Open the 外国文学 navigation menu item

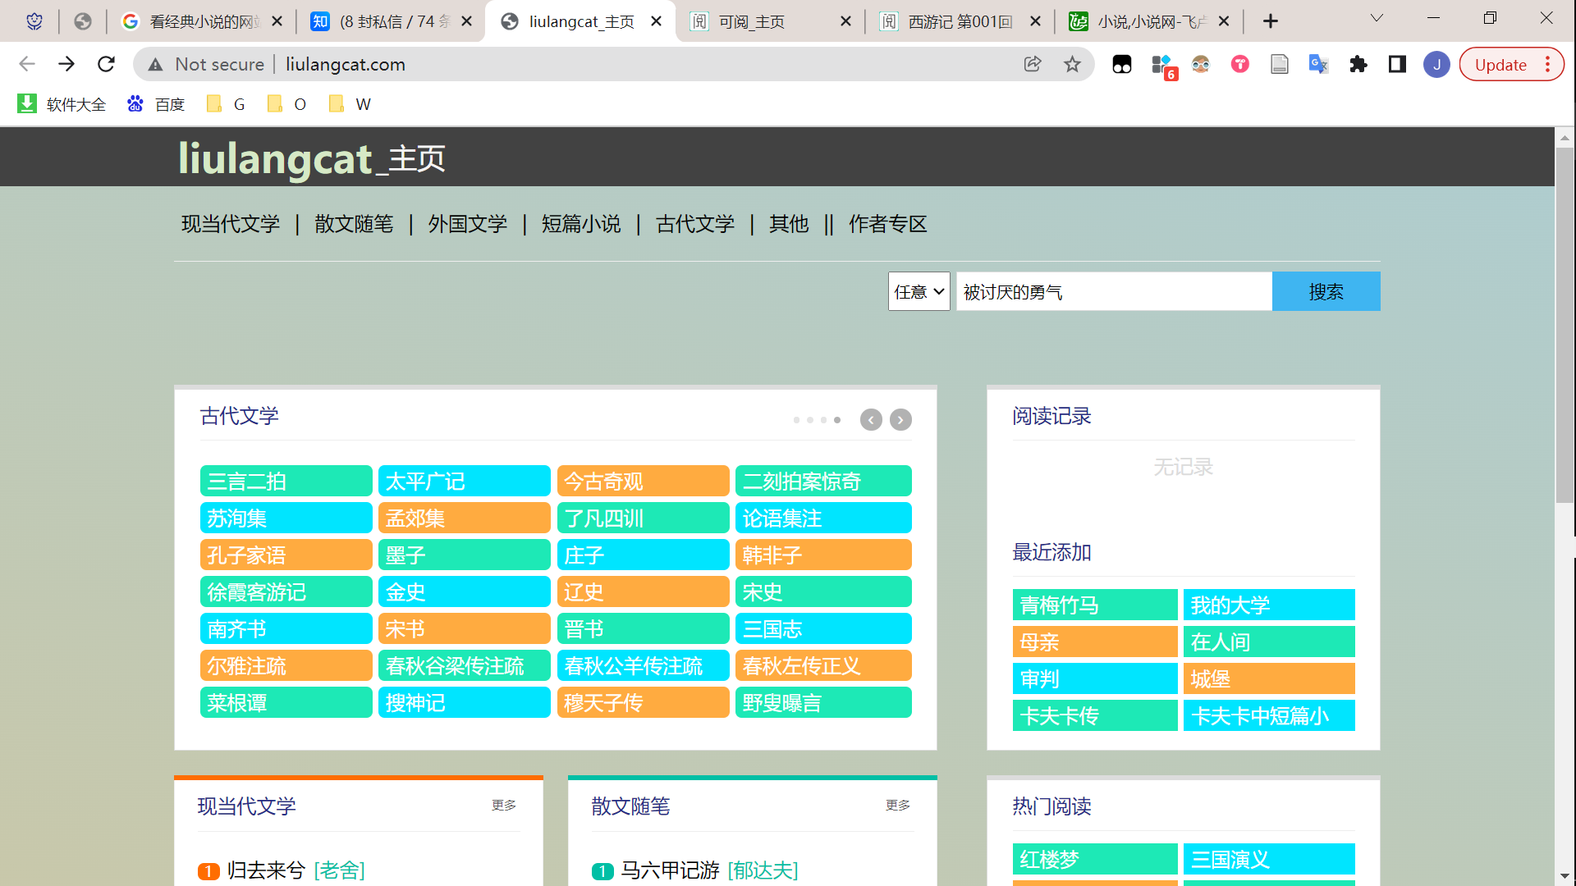click(467, 224)
